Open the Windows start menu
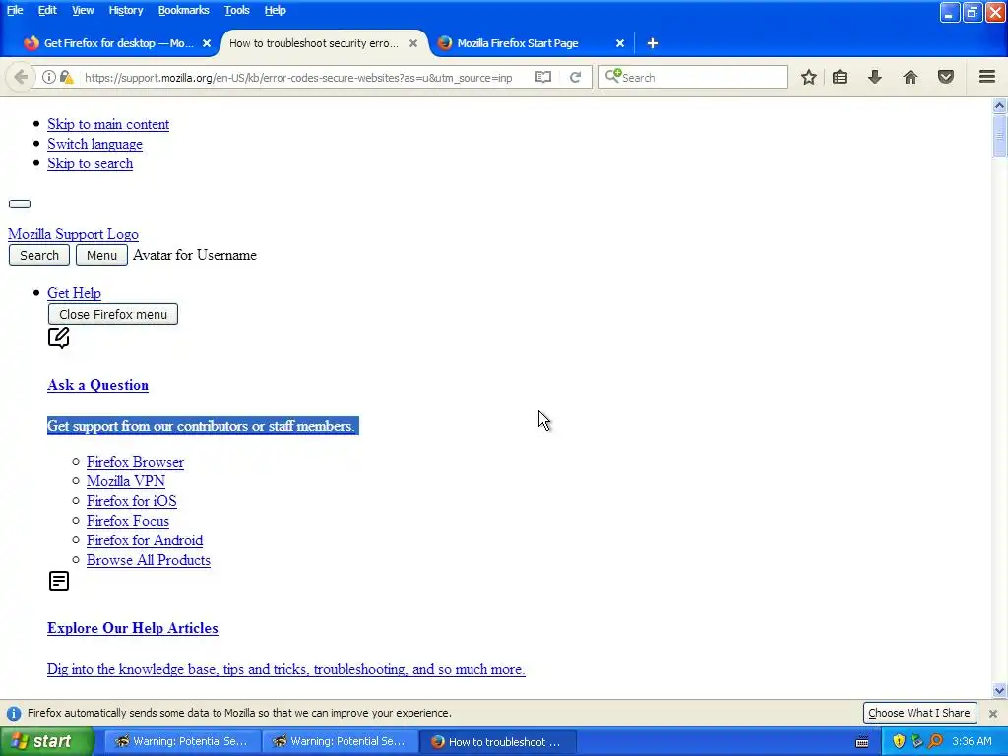Image resolution: width=1008 pixels, height=756 pixels. [x=46, y=742]
